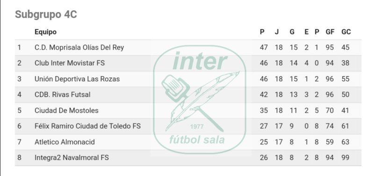Open Club Inter Movistar FS team
The image size is (374, 176).
(70, 63)
